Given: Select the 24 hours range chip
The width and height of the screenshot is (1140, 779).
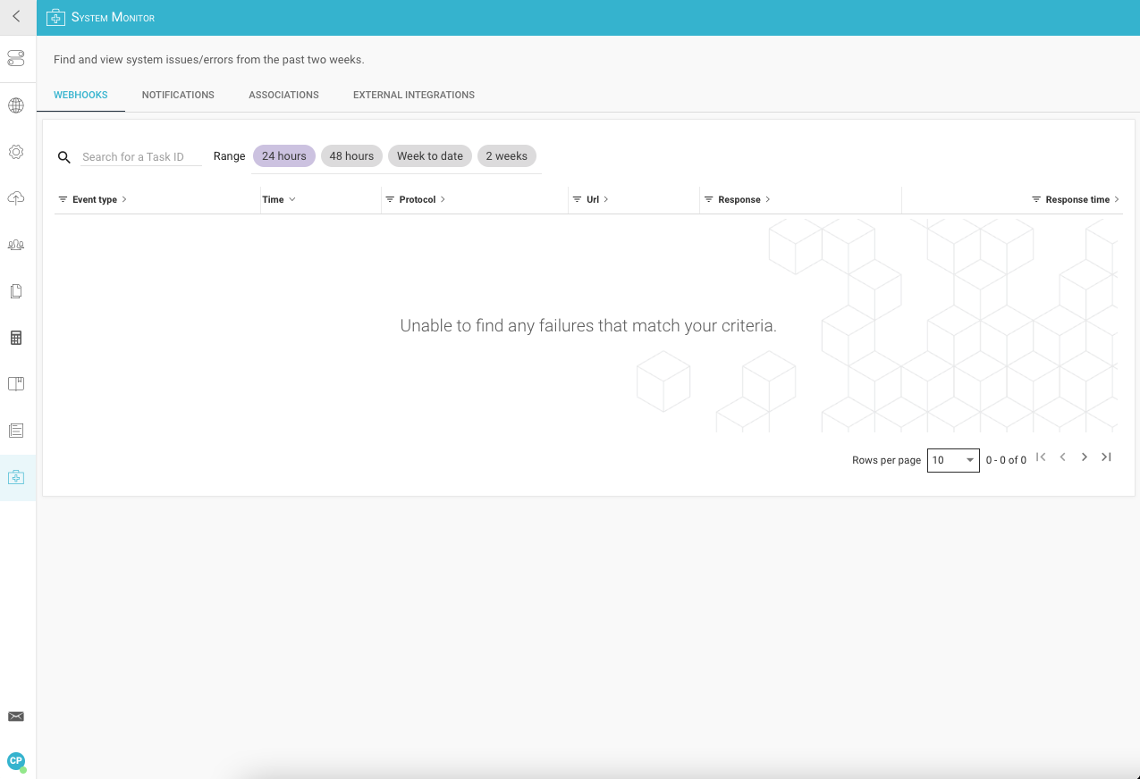Looking at the screenshot, I should point(284,156).
